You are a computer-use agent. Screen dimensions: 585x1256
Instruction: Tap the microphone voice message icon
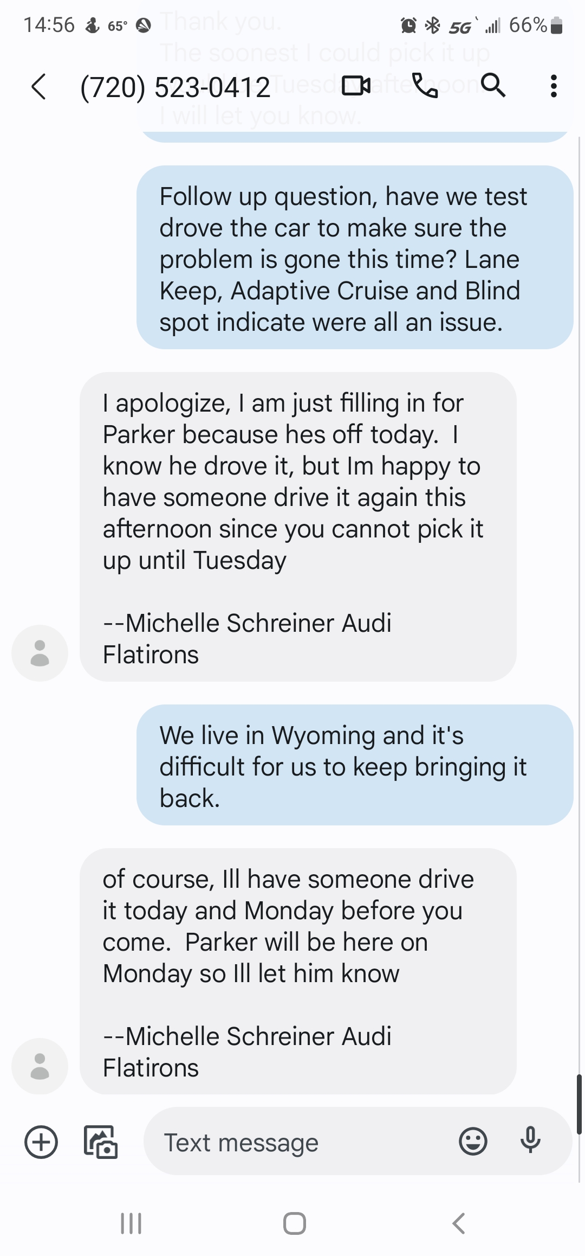click(x=530, y=1140)
